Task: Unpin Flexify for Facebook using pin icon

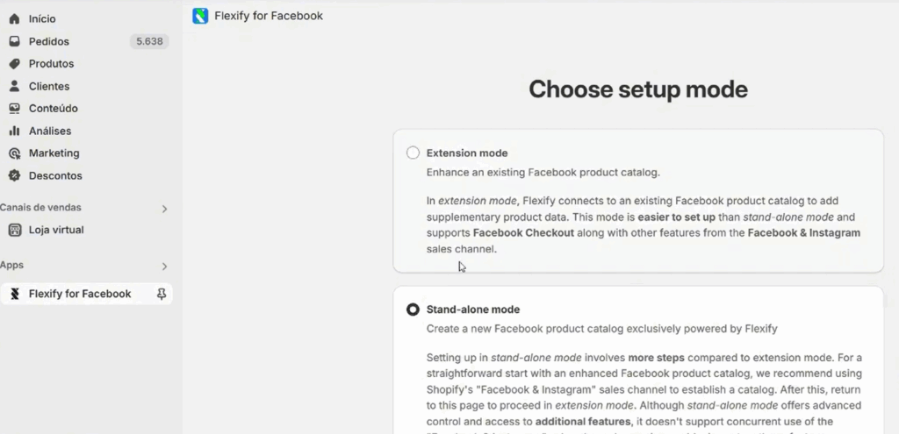Action: pyautogui.click(x=162, y=294)
